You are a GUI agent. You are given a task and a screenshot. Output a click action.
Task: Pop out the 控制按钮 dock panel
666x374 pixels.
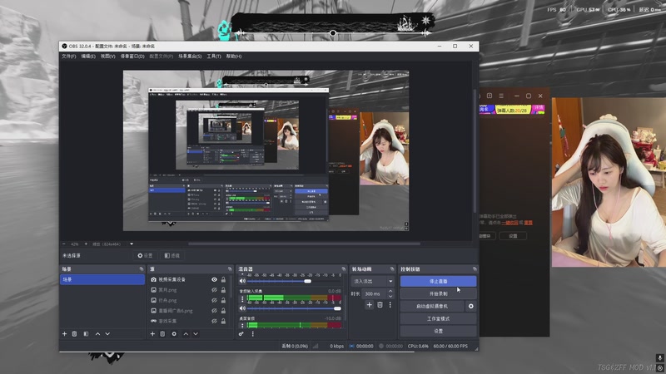pos(475,268)
